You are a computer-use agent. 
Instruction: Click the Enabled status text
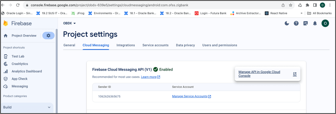click(x=166, y=69)
